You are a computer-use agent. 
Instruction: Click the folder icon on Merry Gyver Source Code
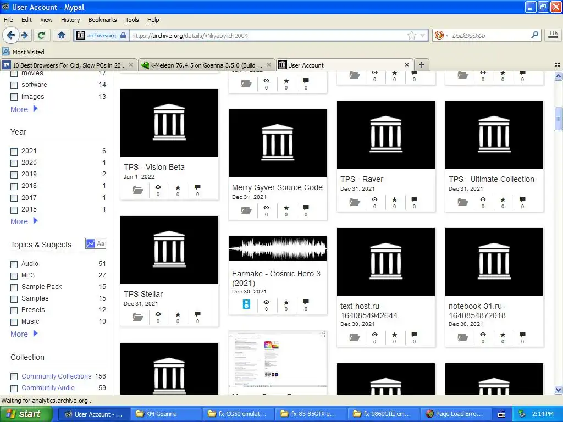[246, 210]
